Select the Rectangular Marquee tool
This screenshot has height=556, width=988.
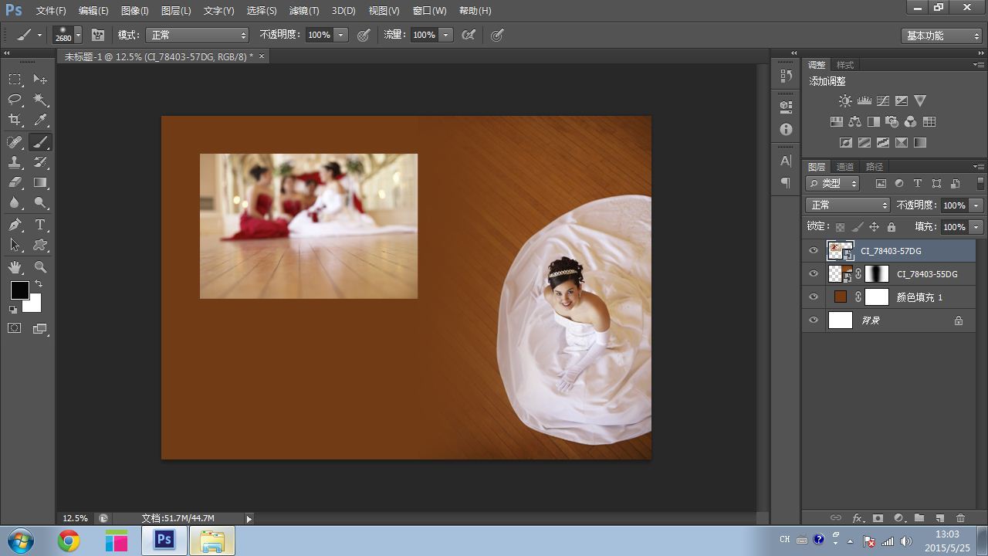[15, 80]
